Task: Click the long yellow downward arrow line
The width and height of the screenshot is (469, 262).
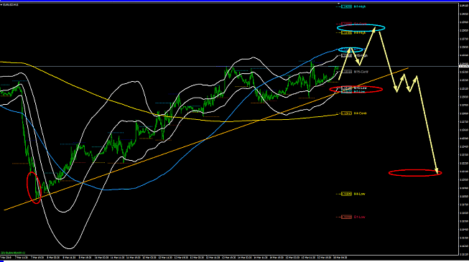Action: [x=427, y=125]
